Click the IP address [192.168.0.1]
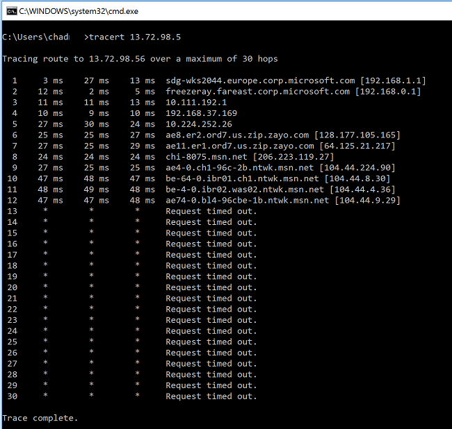Viewport: 452px width, 429px height. (x=388, y=92)
